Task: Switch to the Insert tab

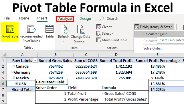Action: coord(42,18)
